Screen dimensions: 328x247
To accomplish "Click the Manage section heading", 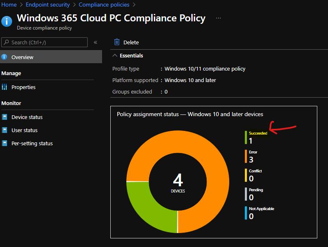I will pos(11,73).
